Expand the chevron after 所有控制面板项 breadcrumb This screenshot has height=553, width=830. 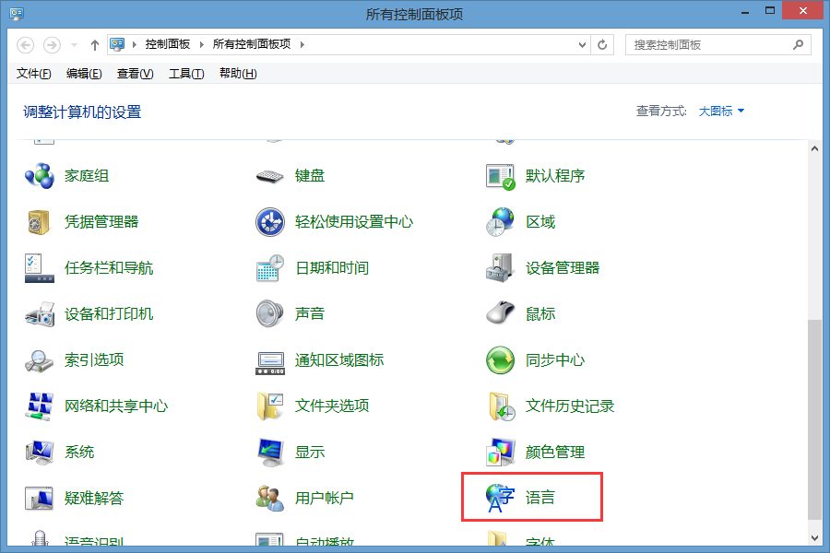(x=302, y=44)
